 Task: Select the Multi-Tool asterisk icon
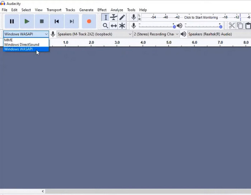pyautogui.click(x=122, y=25)
